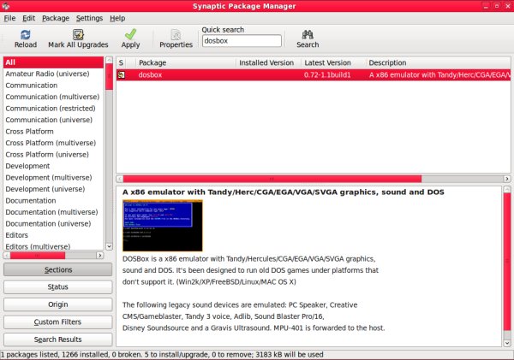The height and width of the screenshot is (360, 514).
Task: Sort by Description column header
Action: tap(438, 62)
